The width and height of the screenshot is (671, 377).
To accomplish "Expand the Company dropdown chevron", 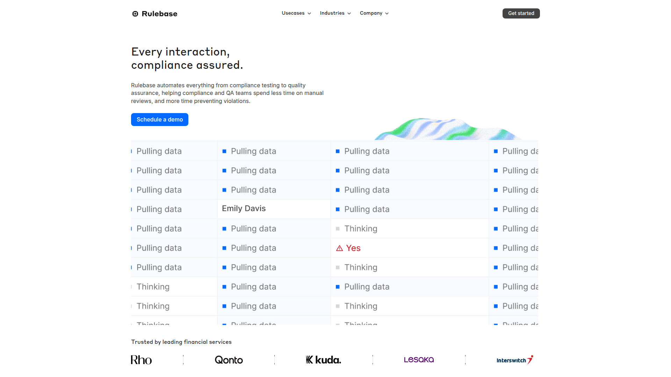I will [387, 14].
